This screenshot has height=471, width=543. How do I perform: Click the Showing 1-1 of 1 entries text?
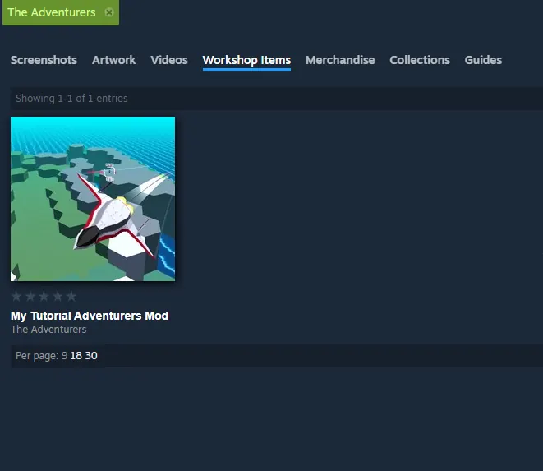tap(71, 99)
